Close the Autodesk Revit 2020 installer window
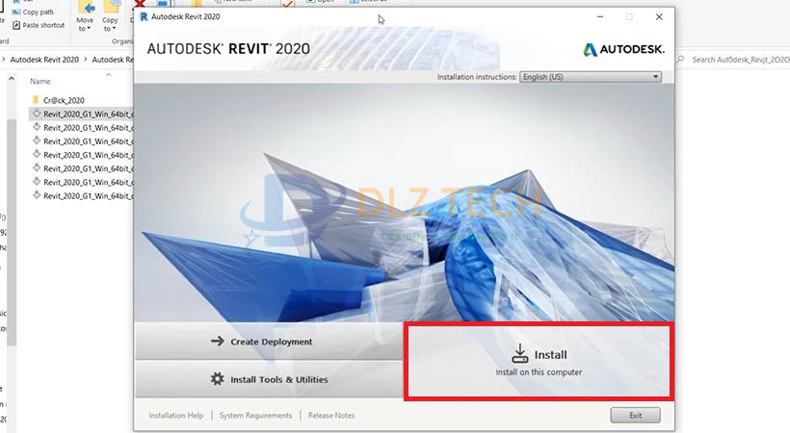This screenshot has height=433, width=790. (x=659, y=16)
